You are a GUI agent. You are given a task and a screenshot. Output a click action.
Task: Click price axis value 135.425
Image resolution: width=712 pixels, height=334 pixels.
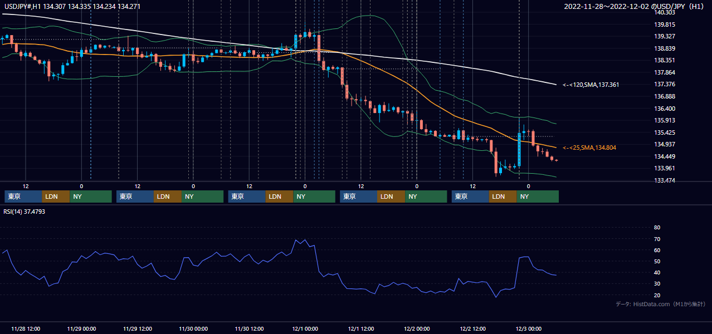pyautogui.click(x=664, y=132)
